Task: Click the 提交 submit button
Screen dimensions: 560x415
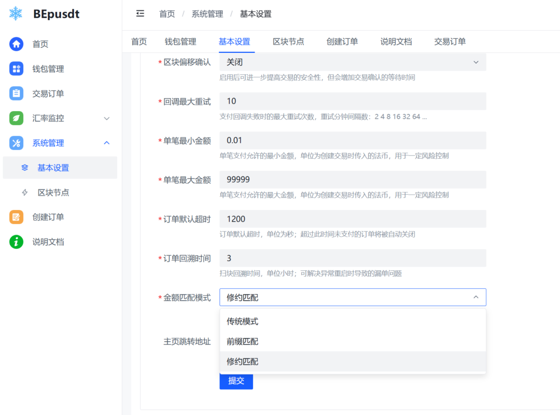Action: pyautogui.click(x=236, y=381)
